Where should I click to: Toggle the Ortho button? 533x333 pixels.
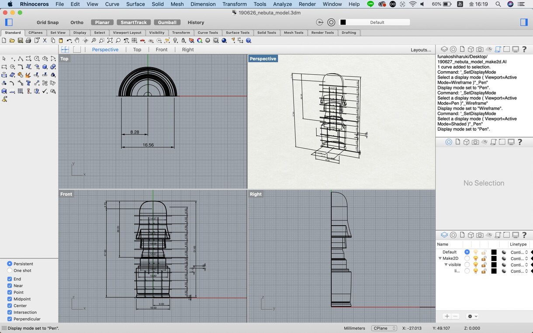[x=77, y=22]
